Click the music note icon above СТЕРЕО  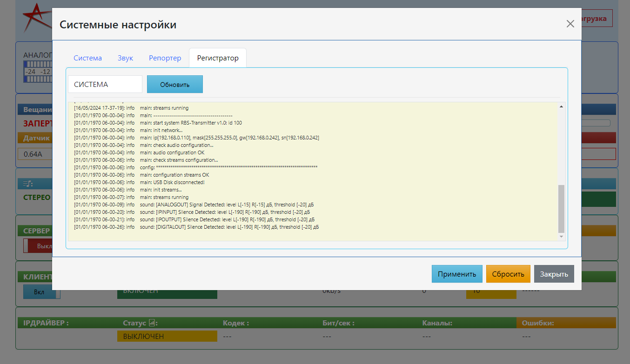point(28,184)
